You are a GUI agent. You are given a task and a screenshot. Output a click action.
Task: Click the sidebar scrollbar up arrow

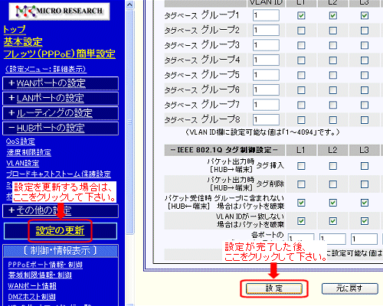130,5
